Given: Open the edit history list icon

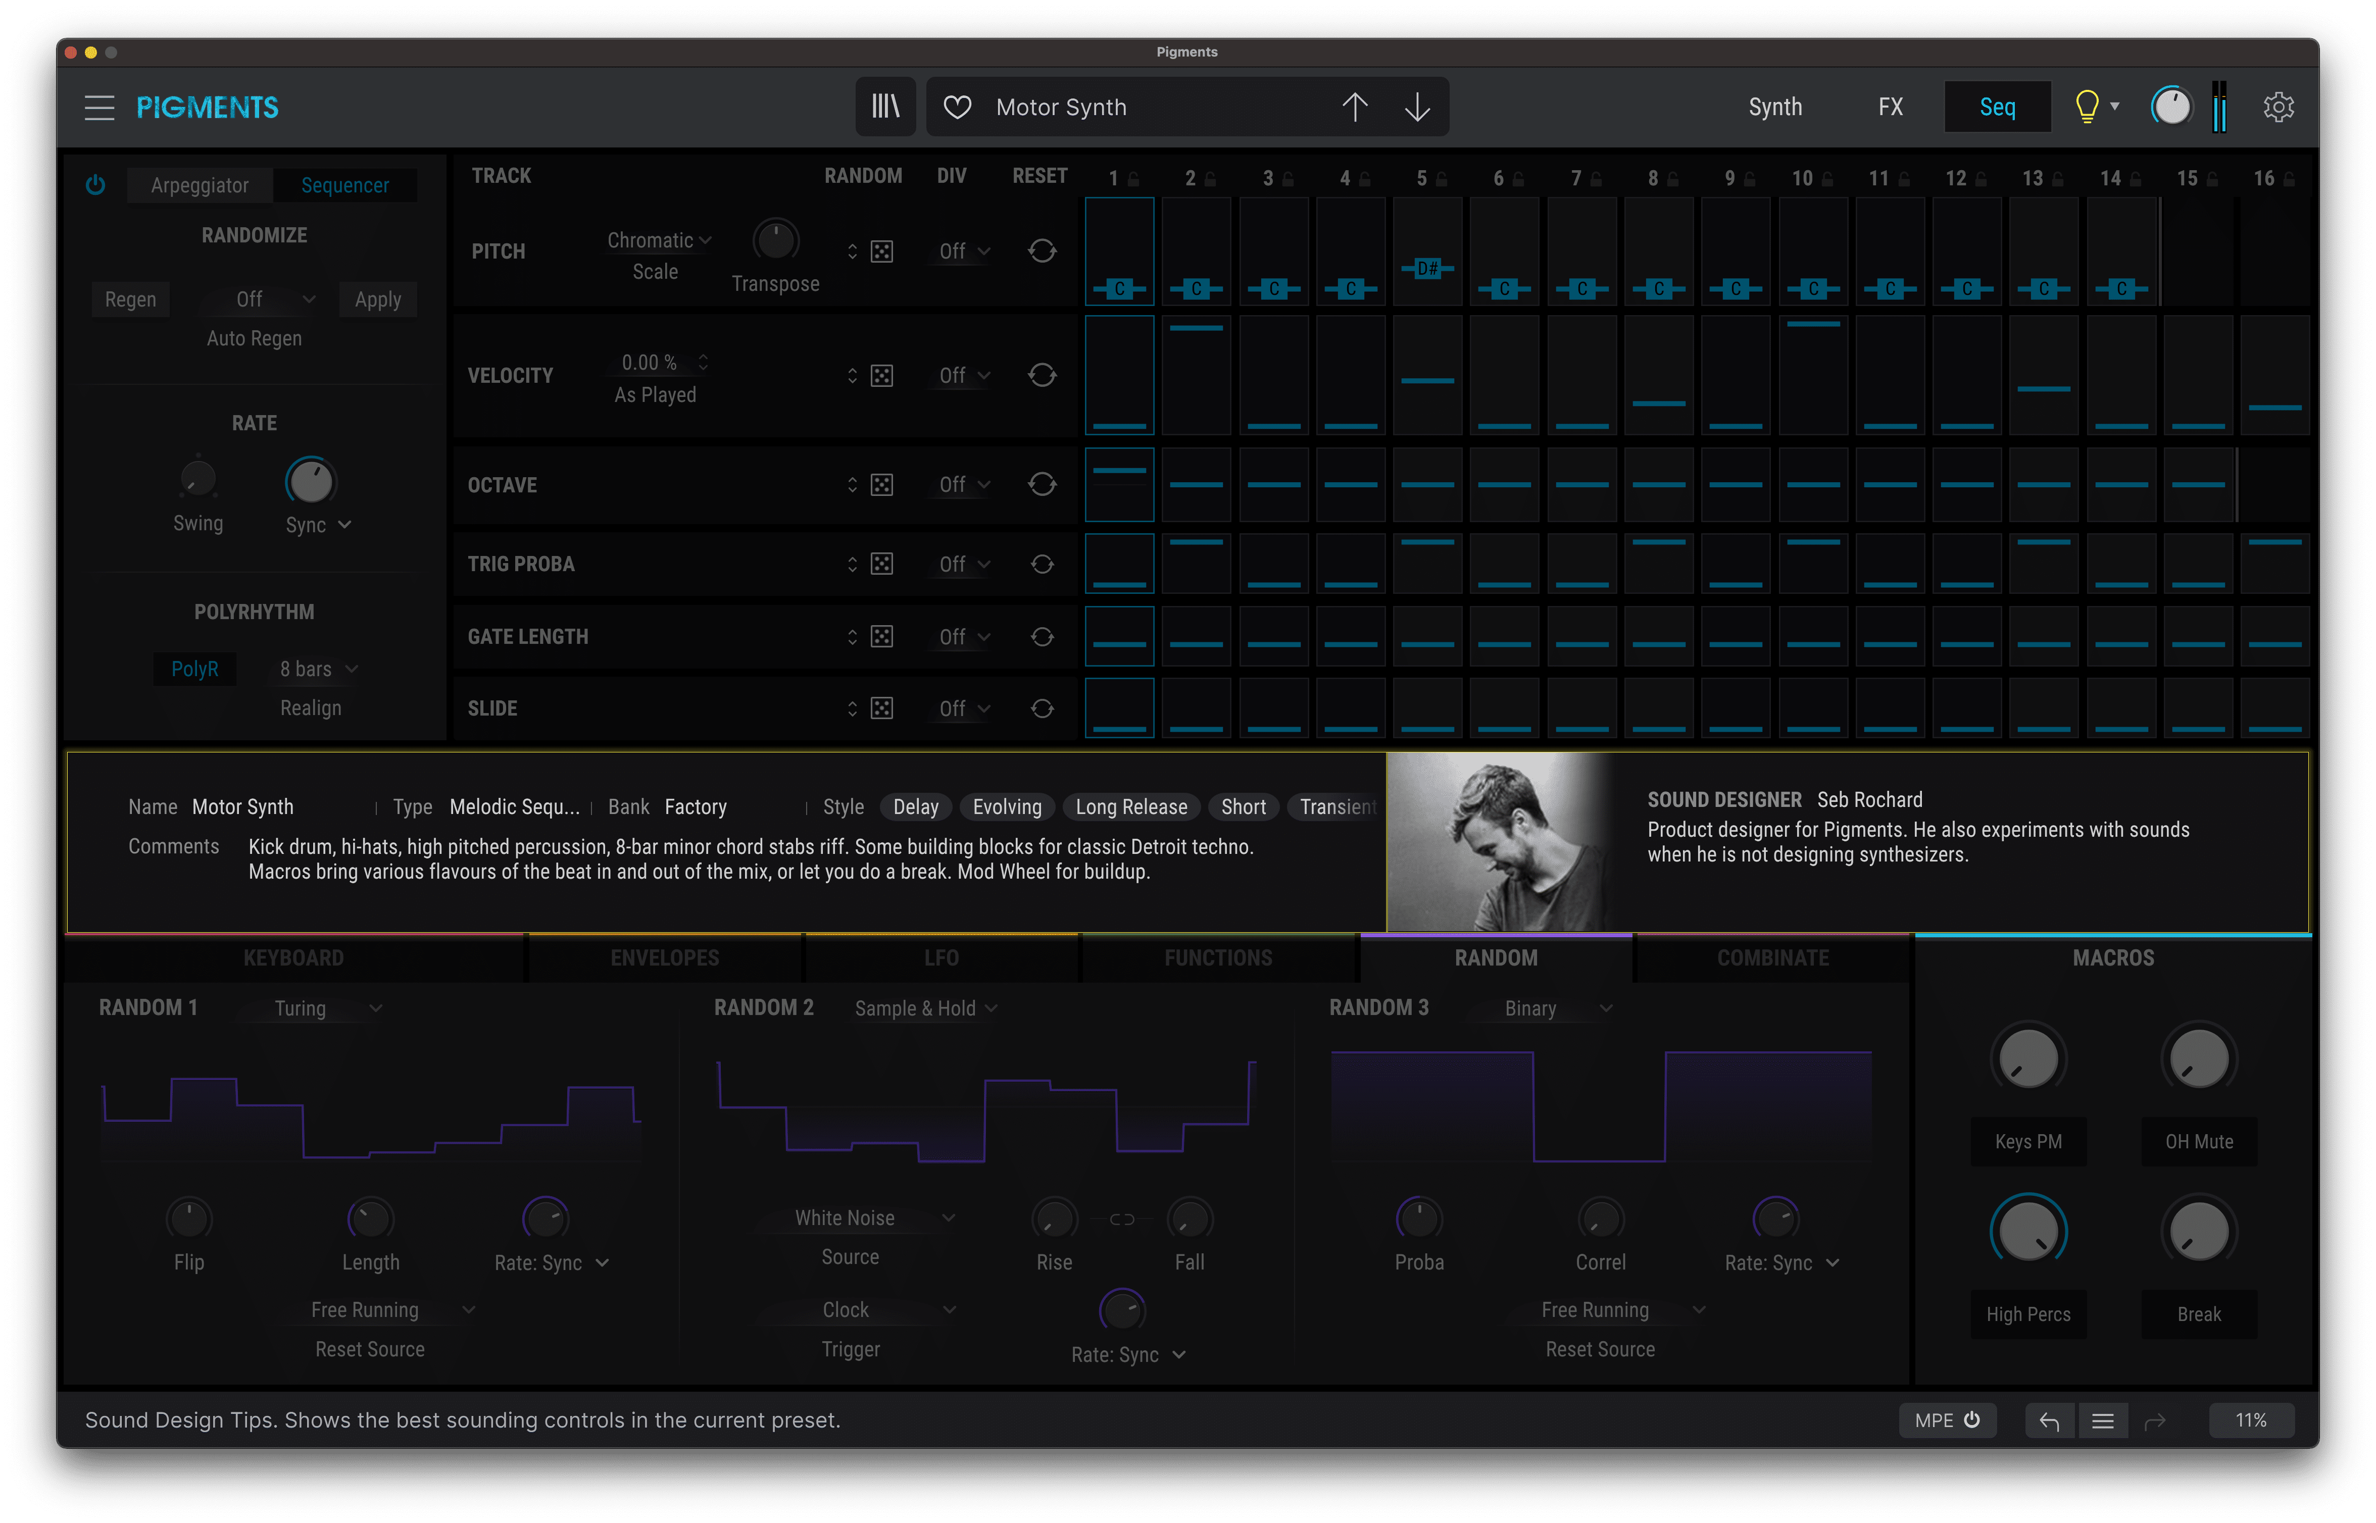Looking at the screenshot, I should coord(2102,1421).
